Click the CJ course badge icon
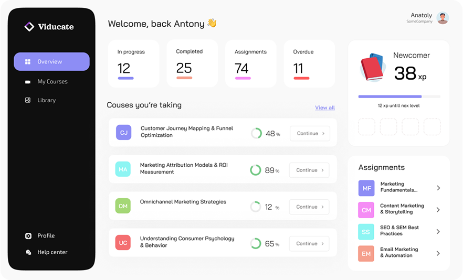The height and width of the screenshot is (280, 463). click(x=124, y=133)
